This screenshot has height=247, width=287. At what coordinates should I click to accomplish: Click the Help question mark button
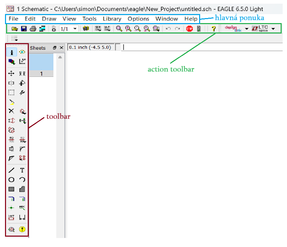point(213,28)
